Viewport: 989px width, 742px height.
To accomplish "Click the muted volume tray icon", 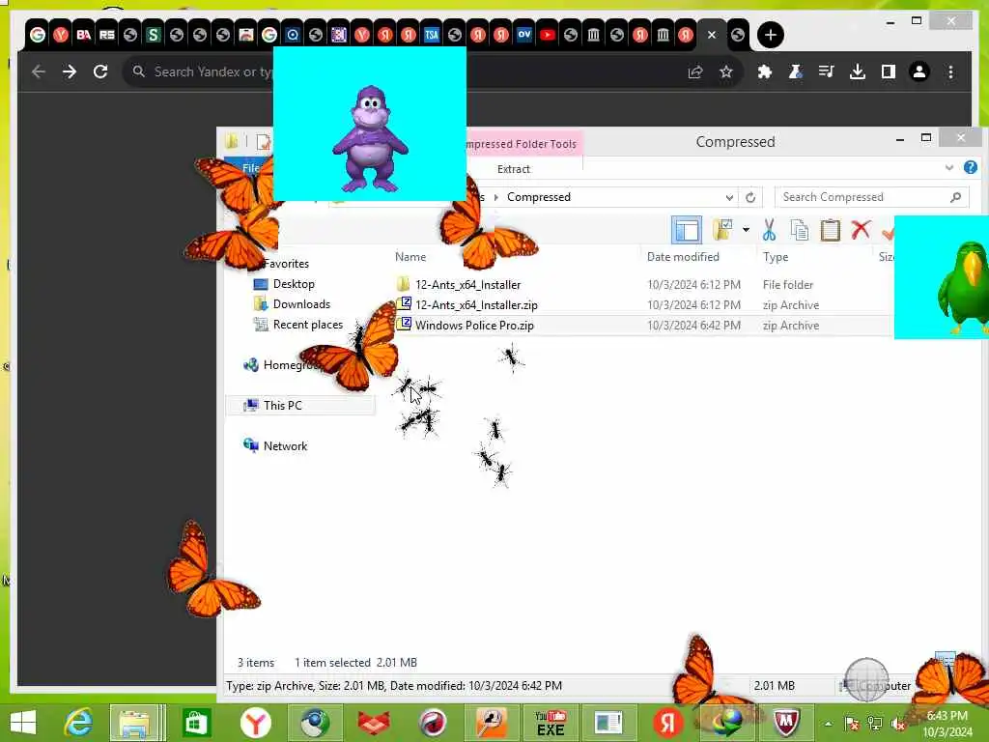I will 899,724.
